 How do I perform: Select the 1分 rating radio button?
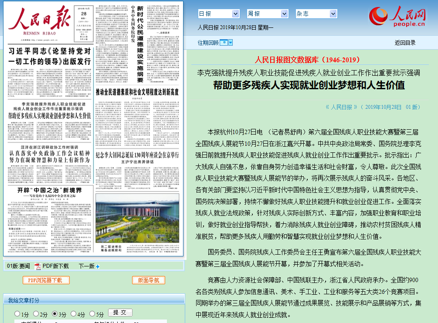17,314
